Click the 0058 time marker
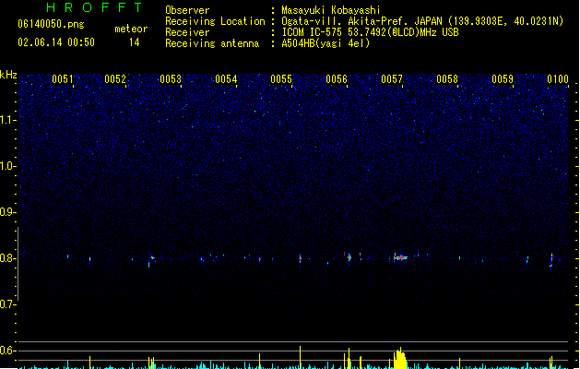The width and height of the screenshot is (580, 369). click(x=447, y=79)
